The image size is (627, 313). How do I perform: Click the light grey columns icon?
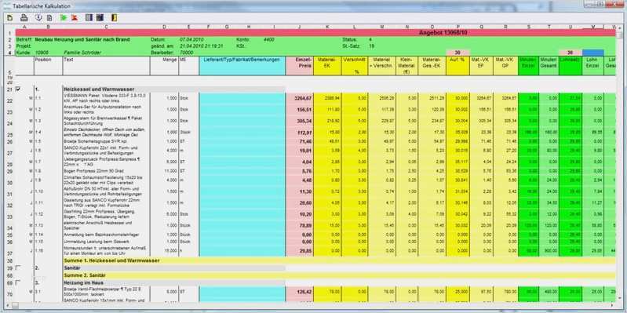[x=89, y=17]
